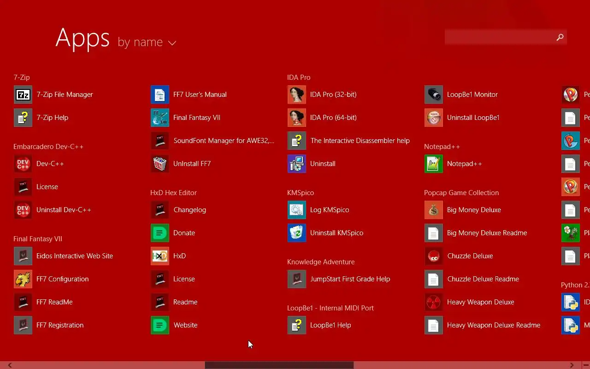Click the Uninstall KMSpico icon

click(x=297, y=233)
